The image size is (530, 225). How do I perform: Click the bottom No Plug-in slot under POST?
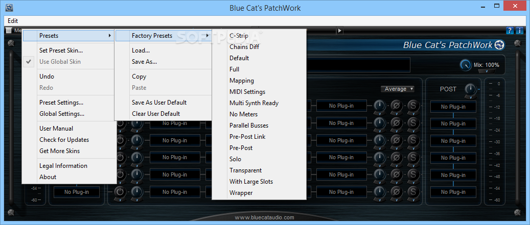point(453,192)
